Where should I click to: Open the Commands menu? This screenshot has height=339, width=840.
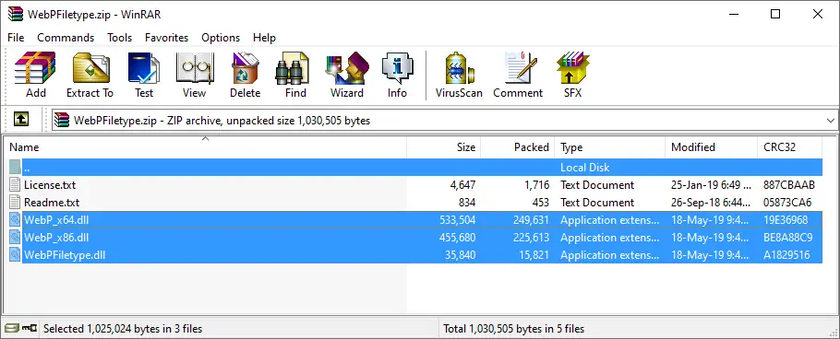[66, 38]
